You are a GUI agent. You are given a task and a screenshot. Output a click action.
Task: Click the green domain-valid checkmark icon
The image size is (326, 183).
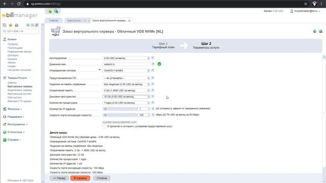pyautogui.click(x=159, y=64)
